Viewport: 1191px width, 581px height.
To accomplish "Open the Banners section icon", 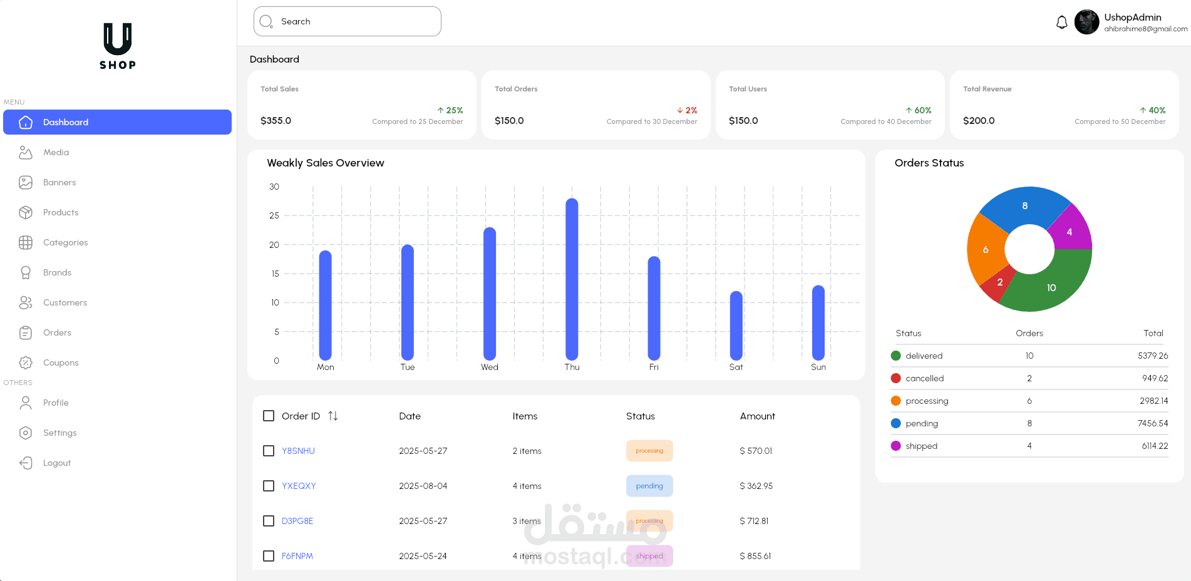I will pos(25,182).
